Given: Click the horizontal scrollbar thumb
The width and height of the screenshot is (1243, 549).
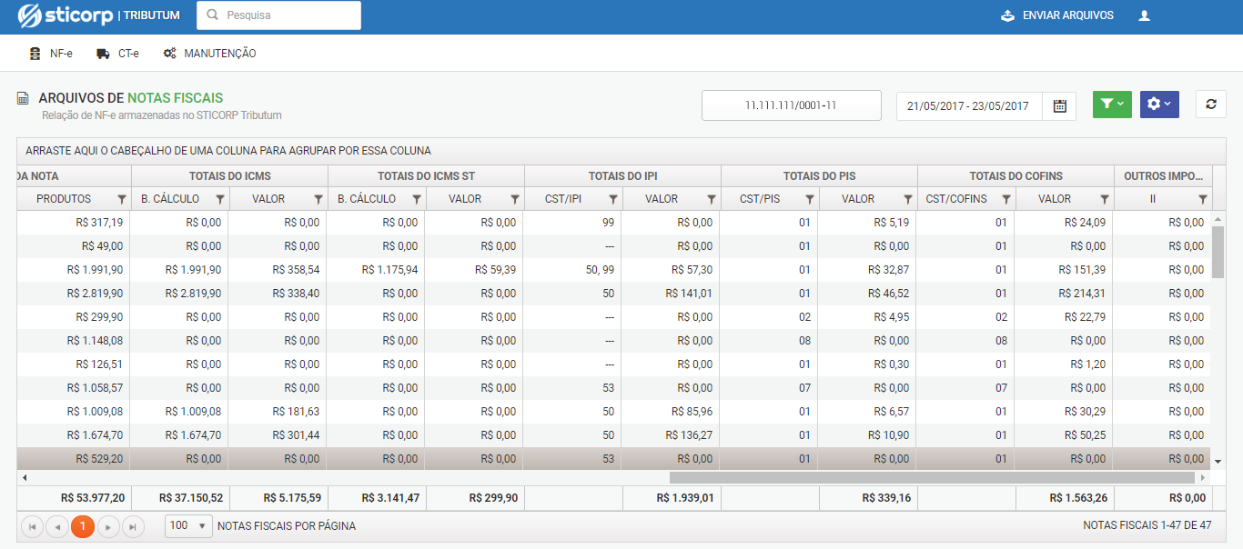Looking at the screenshot, I should (x=932, y=477).
